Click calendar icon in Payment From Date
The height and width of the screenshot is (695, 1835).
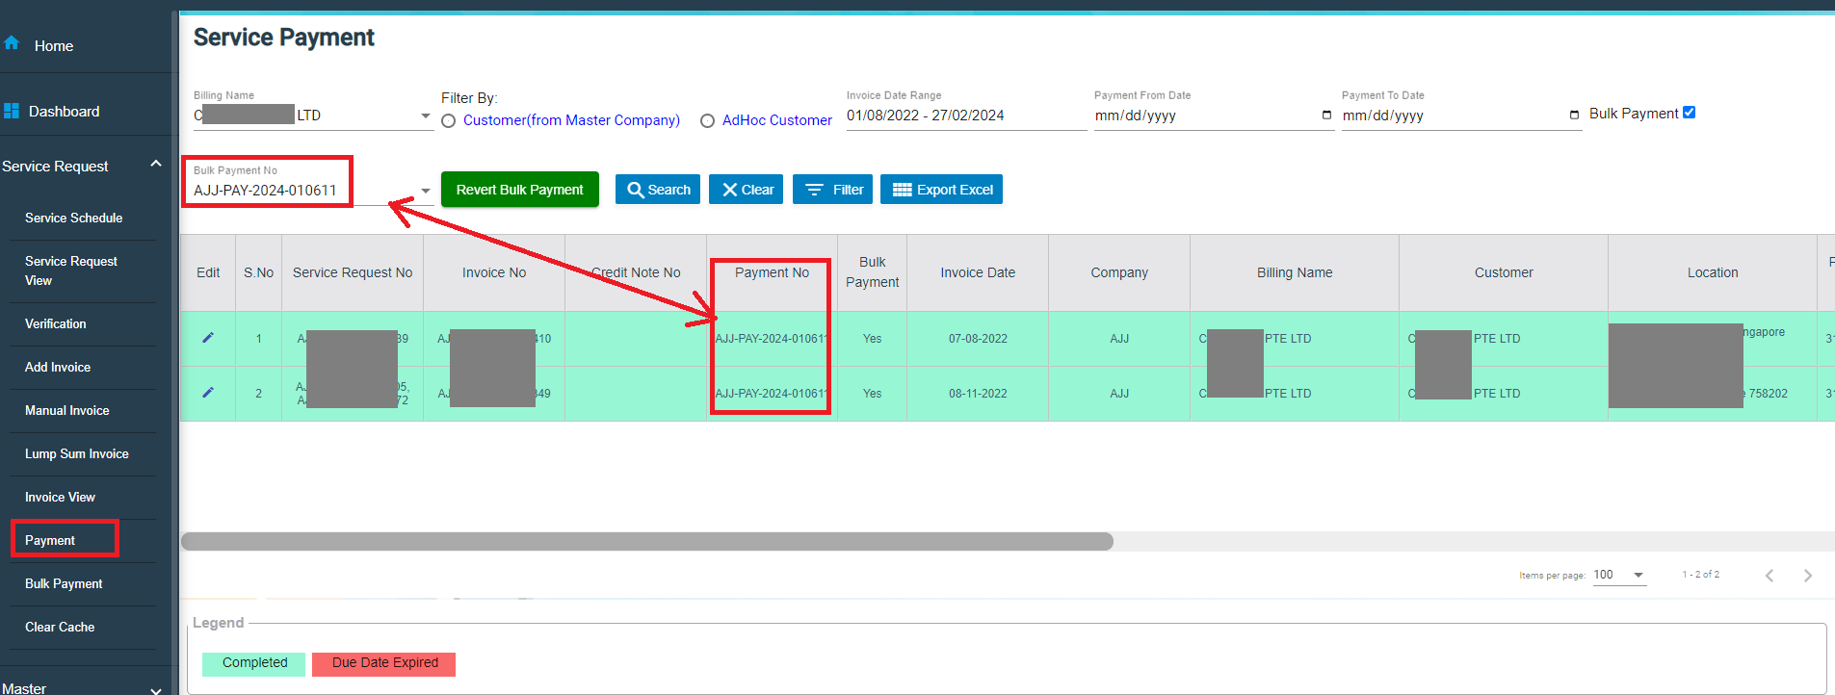point(1326,116)
